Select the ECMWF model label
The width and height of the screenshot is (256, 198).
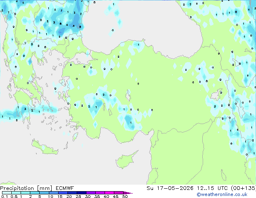(x=65, y=188)
